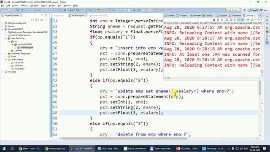This screenshot has height=152, width=270.
Task: Open the Problems view tab
Action: [x=235, y=16]
